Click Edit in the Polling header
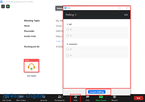This screenshot has width=145, height=102. [126, 15]
